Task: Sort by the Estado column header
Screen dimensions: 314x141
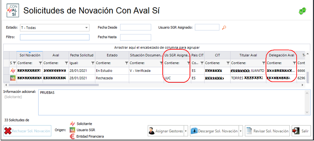Action: click(x=112, y=55)
